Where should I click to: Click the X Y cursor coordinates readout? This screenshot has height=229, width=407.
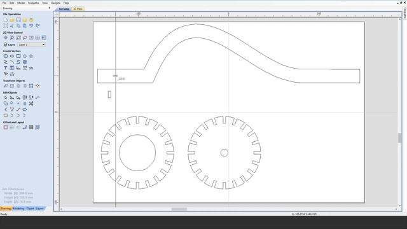pos(304,214)
